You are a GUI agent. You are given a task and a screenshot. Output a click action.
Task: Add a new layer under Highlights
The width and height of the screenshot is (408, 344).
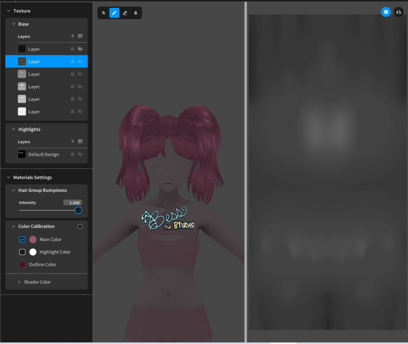[x=73, y=141]
